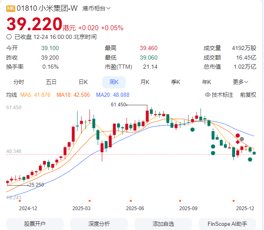Image resolution: width=264 pixels, height=230 pixels.
Task: Click the 最低 value 39.060
Action: pos(149,57)
